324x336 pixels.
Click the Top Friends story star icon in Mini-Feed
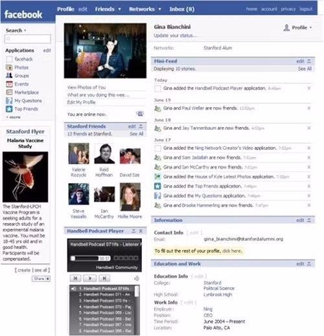pos(157,186)
